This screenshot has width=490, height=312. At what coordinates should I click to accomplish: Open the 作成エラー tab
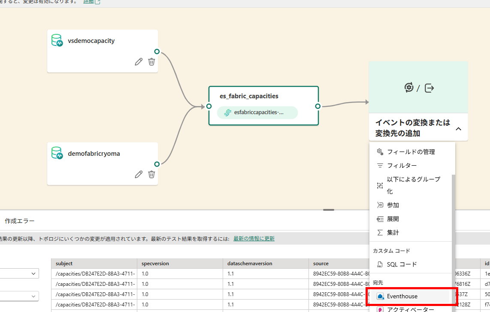pos(19,221)
